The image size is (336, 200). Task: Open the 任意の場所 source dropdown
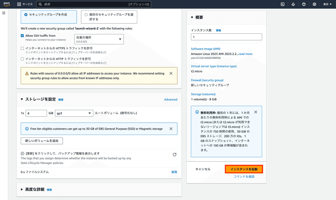coord(99,39)
